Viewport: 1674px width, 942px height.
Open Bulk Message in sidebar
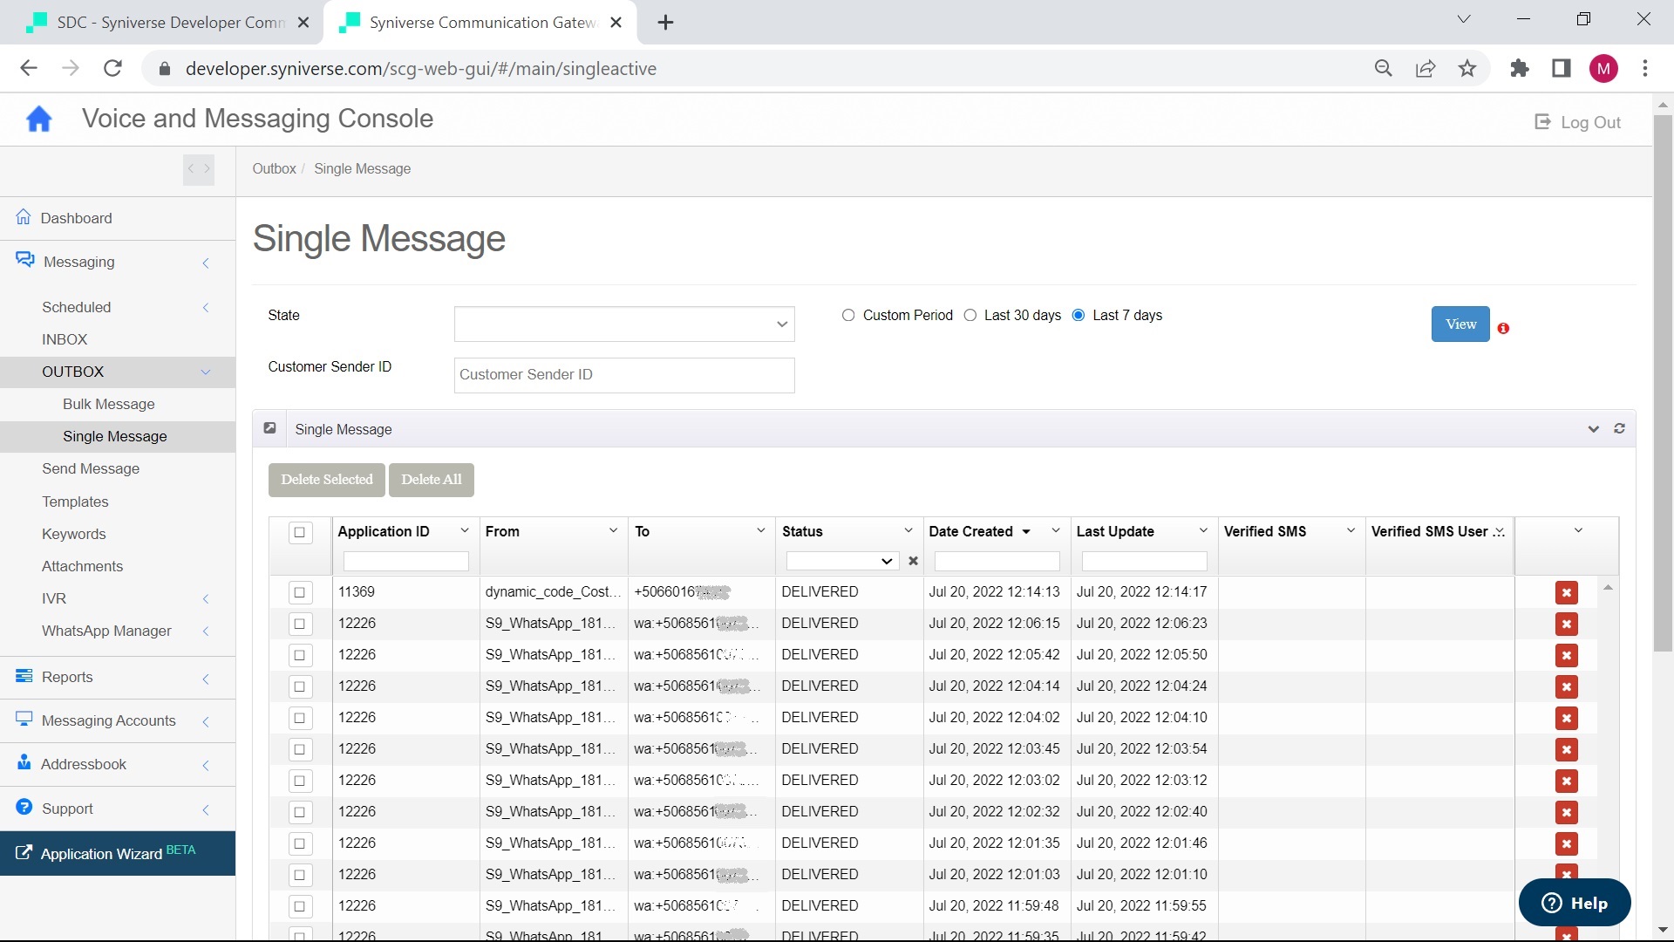tap(108, 405)
